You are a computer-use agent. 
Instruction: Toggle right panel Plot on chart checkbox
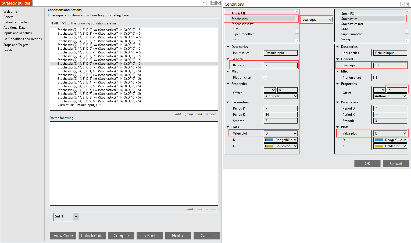(x=375, y=78)
